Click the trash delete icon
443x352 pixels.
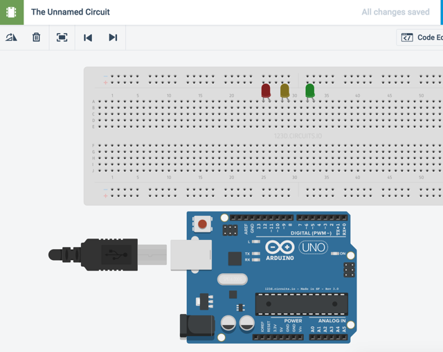tap(36, 37)
